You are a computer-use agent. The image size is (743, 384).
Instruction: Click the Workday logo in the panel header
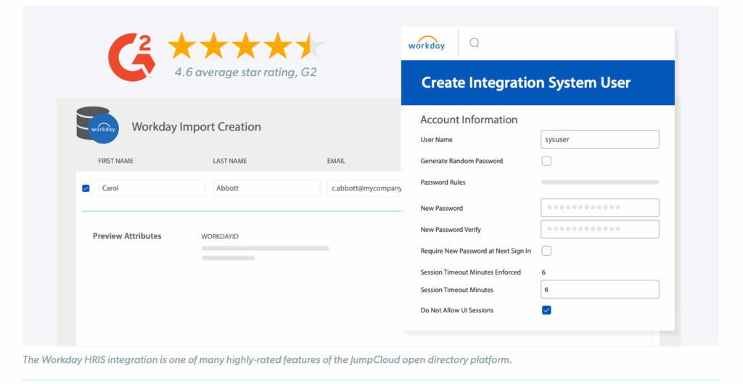point(427,44)
